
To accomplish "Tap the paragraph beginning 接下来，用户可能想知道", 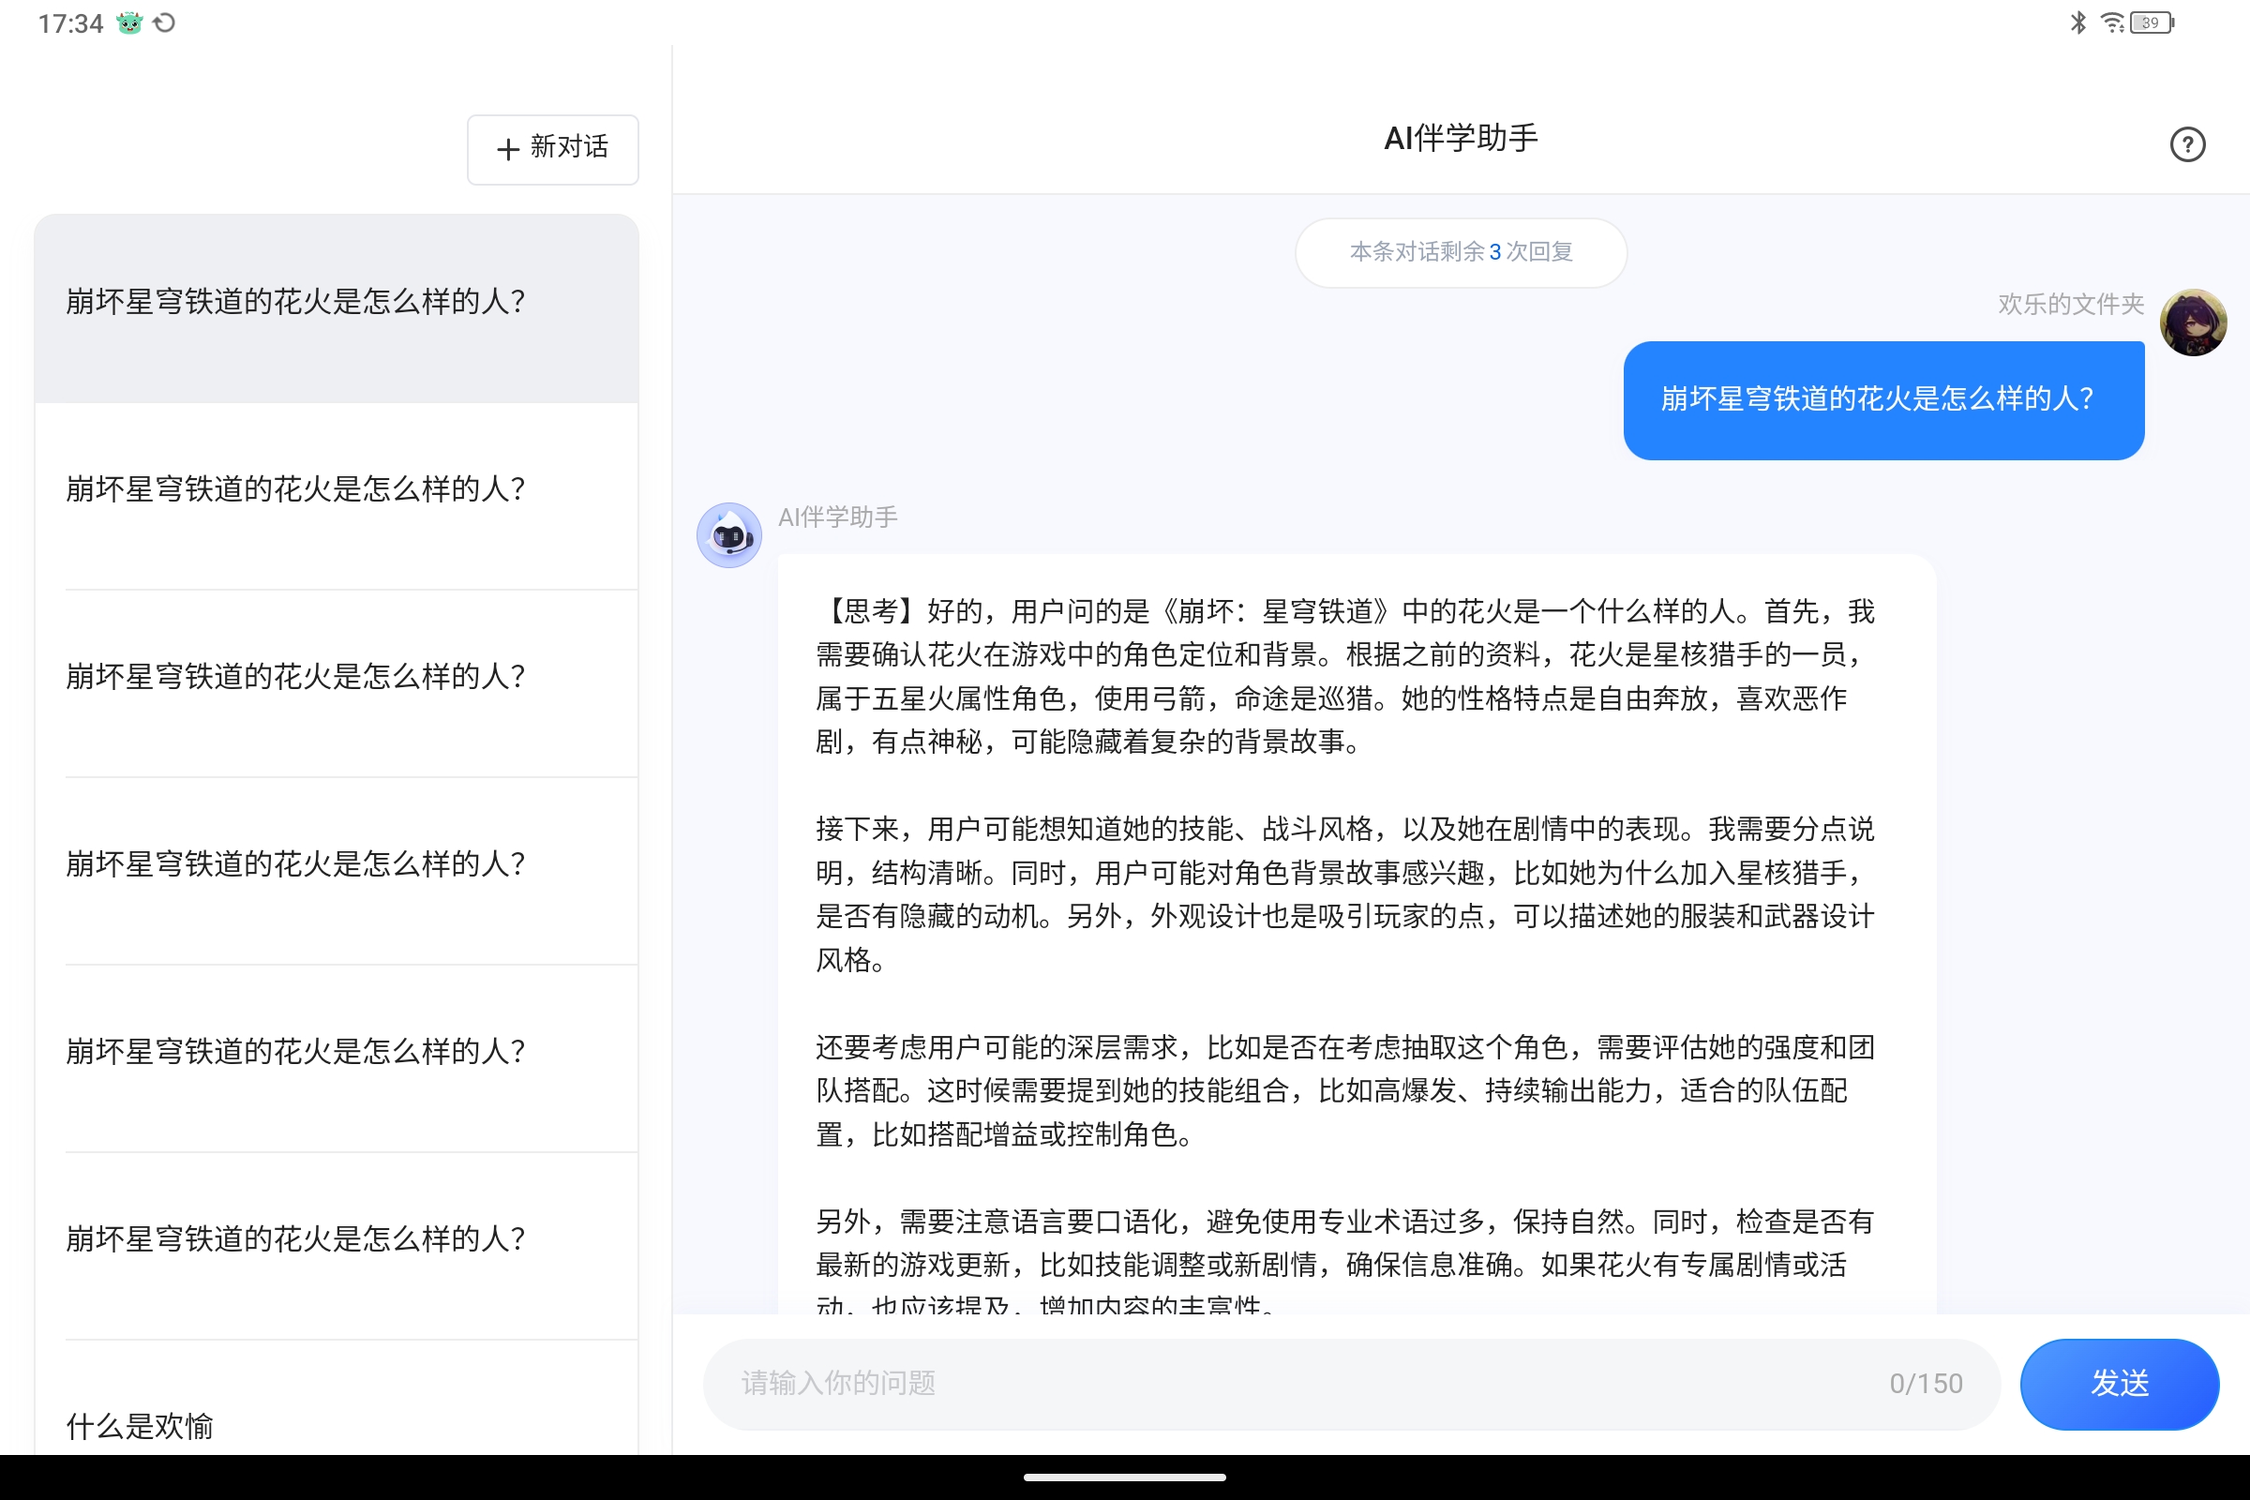I will (x=1345, y=893).
